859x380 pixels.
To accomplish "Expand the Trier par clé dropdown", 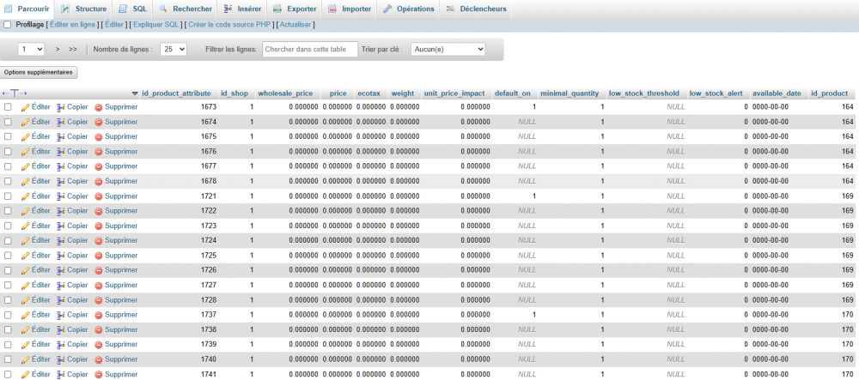I will (448, 50).
